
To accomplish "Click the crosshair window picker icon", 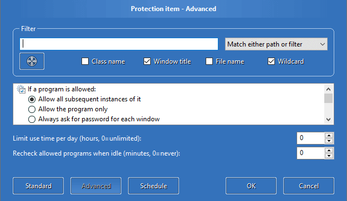I will coord(32,61).
